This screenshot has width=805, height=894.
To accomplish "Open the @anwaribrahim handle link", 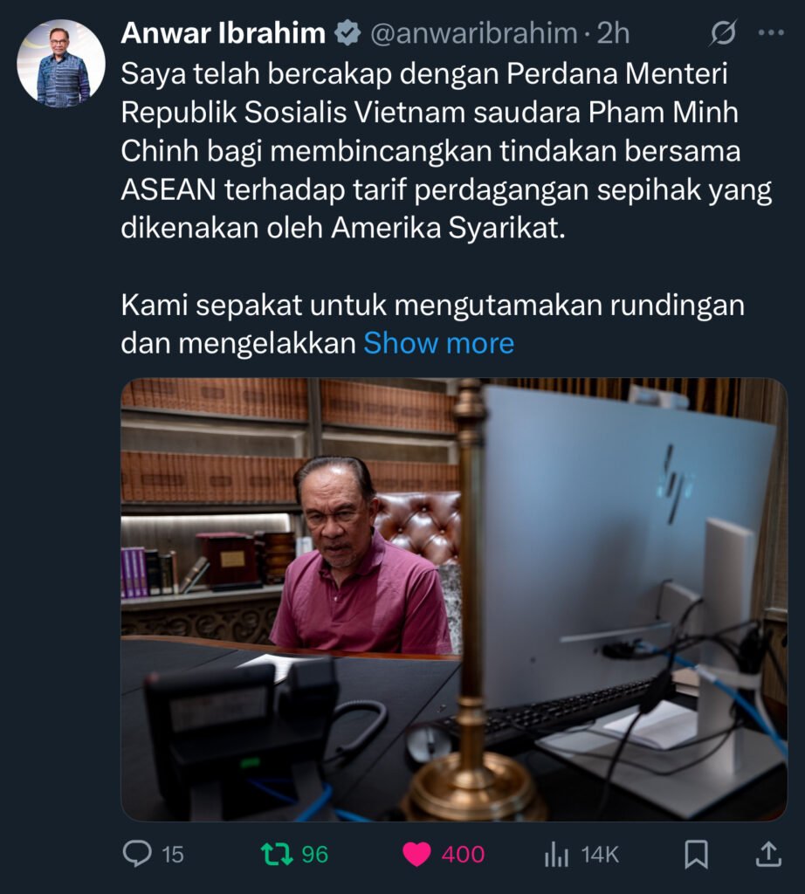I will 474,34.
